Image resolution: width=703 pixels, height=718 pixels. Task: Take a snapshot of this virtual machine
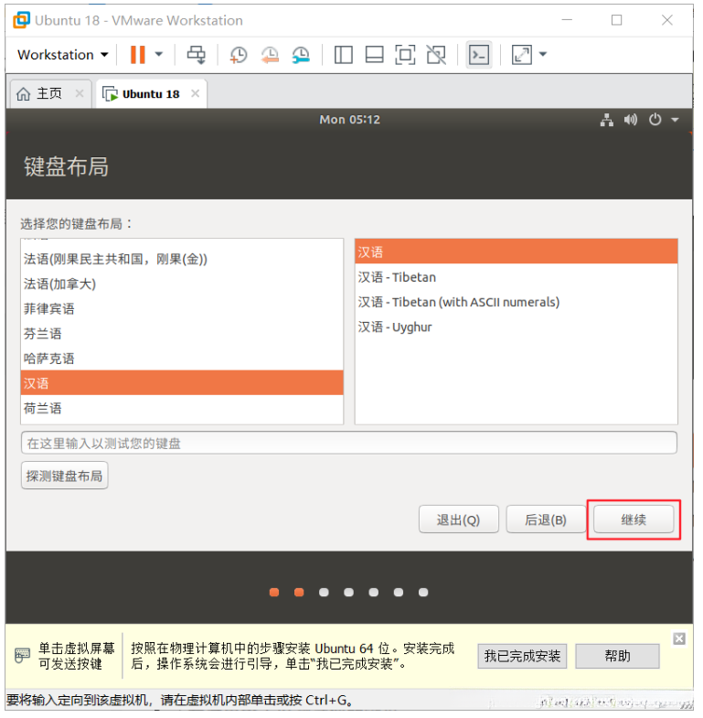pyautogui.click(x=239, y=55)
